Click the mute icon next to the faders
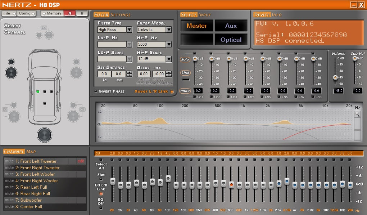The height and width of the screenshot is (215, 367). click(x=185, y=91)
